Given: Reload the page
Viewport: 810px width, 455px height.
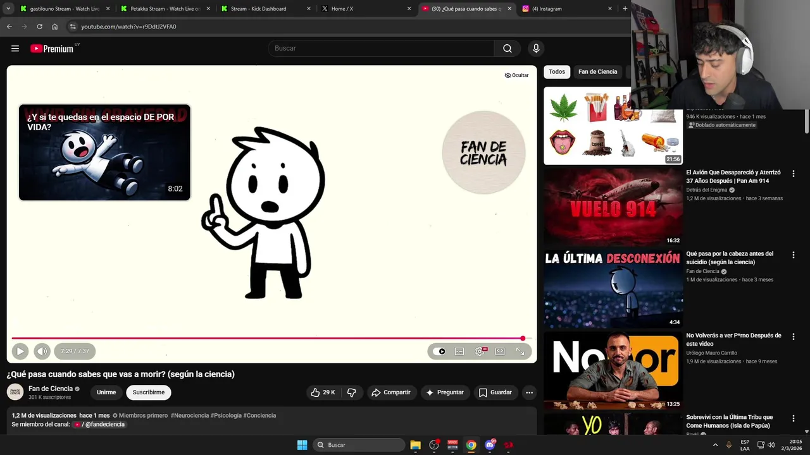Looking at the screenshot, I should pyautogui.click(x=39, y=27).
